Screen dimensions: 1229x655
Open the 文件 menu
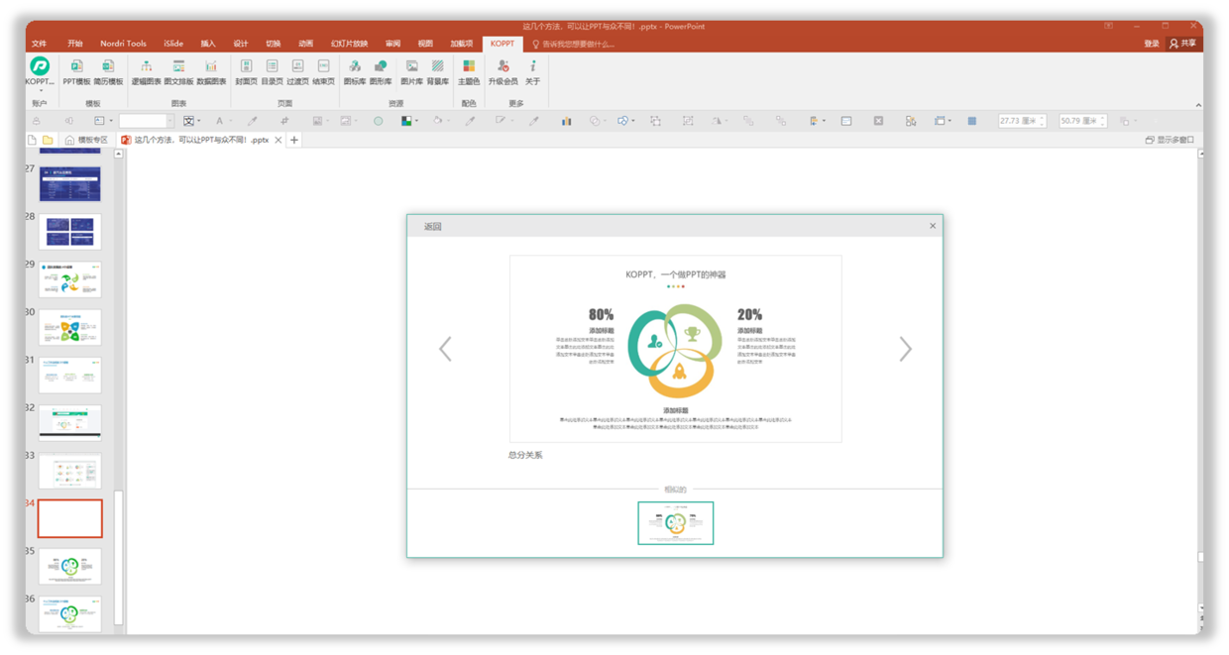click(39, 44)
